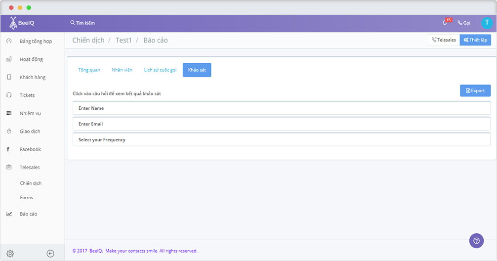Open Facebook section in sidebar
The width and height of the screenshot is (497, 261).
[30, 149]
